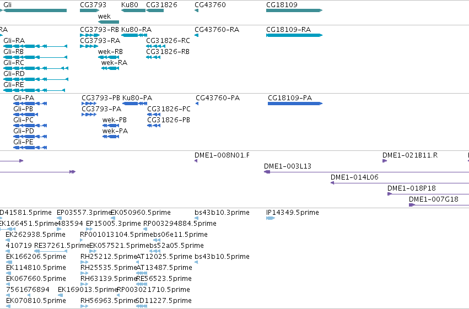
Task: Click the EK070810.5prime EST label
Action: coord(36,301)
